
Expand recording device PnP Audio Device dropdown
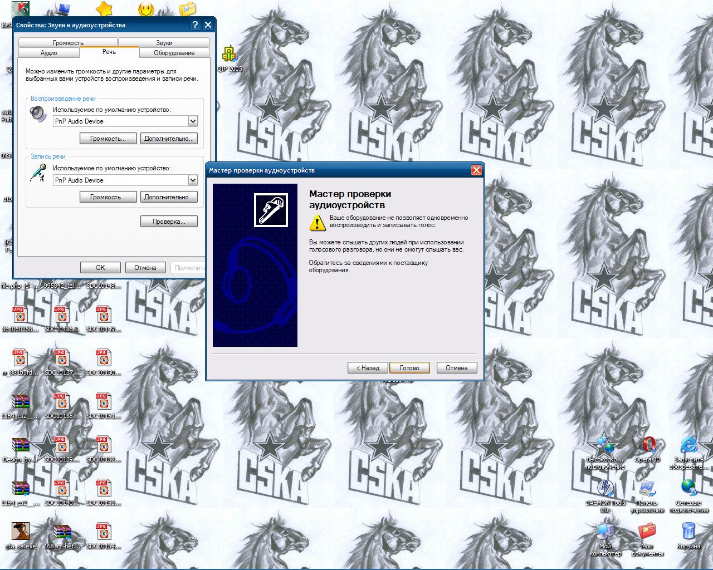(x=193, y=180)
